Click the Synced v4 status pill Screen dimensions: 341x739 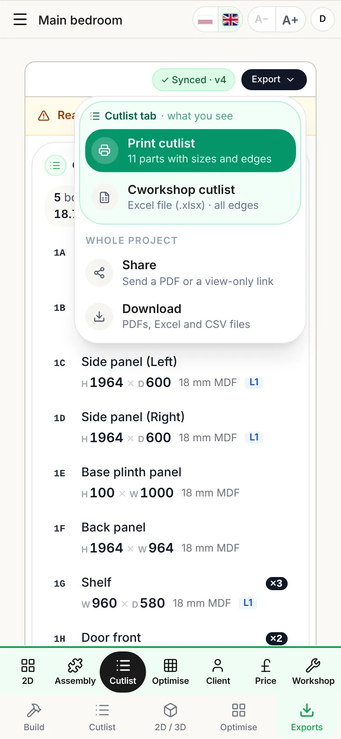click(x=194, y=80)
